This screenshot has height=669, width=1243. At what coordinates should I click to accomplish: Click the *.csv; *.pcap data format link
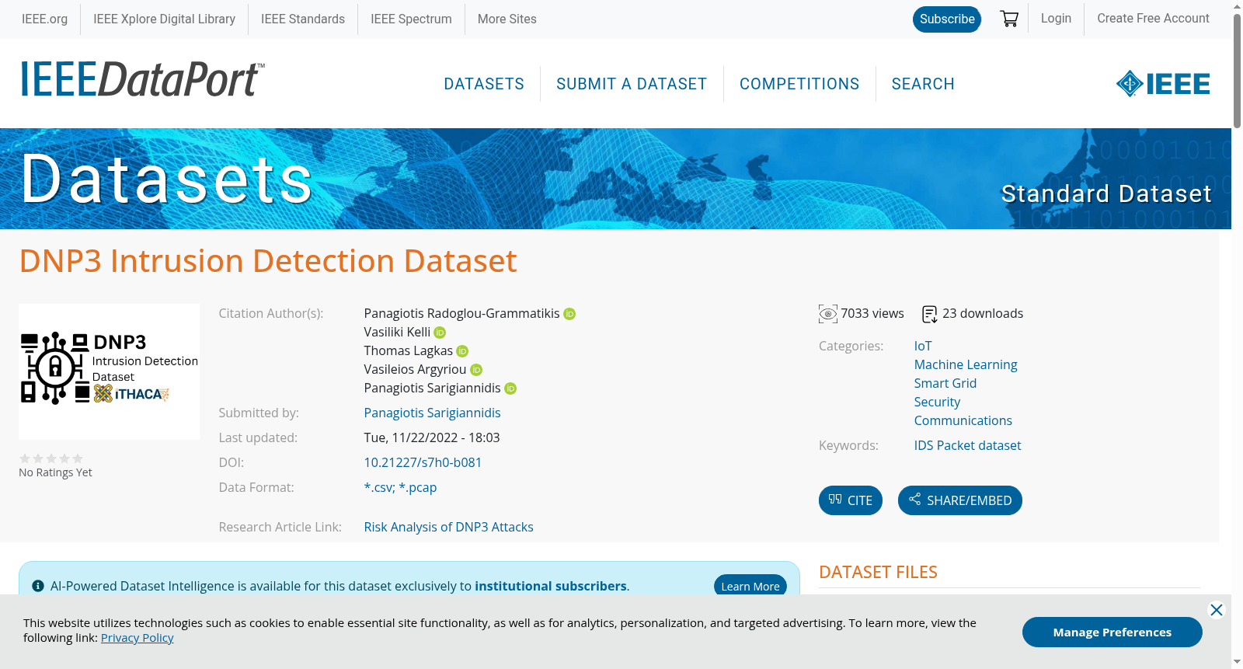point(401,488)
